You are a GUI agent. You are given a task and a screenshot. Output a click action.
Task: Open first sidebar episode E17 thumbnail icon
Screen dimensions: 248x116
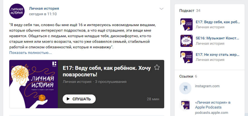pyautogui.click(x=186, y=24)
